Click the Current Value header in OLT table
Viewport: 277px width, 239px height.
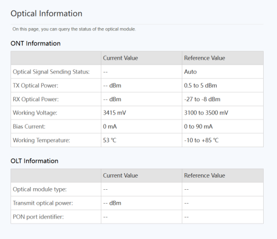coord(120,175)
